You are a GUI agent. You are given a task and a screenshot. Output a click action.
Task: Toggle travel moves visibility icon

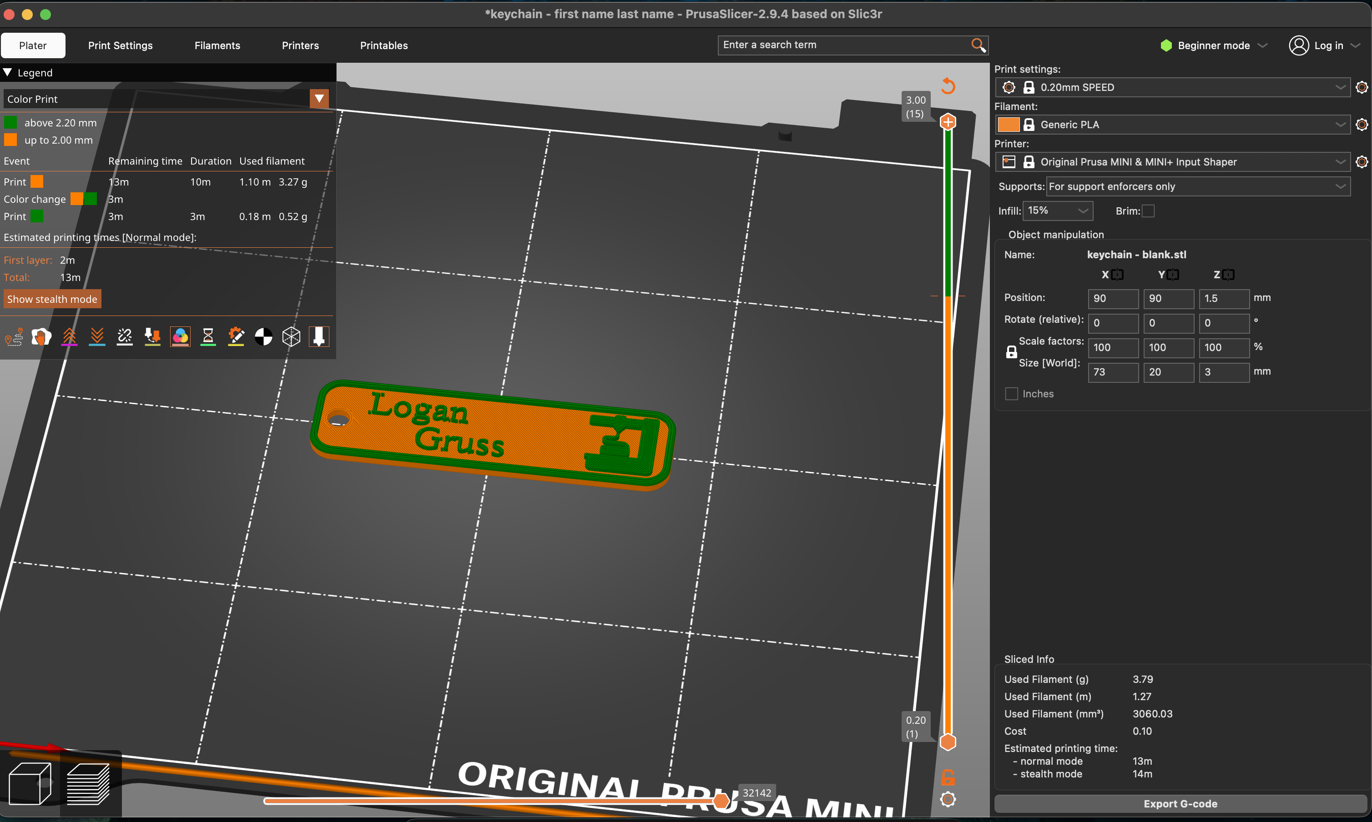14,336
